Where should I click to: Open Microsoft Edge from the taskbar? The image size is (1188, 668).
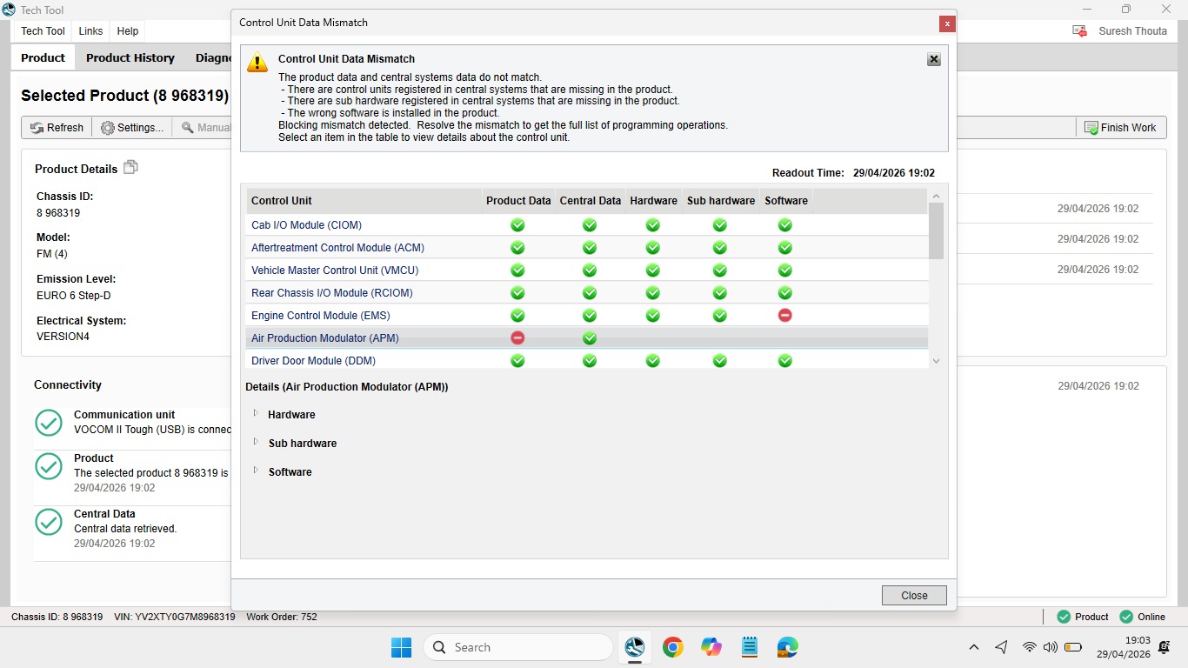click(x=788, y=647)
